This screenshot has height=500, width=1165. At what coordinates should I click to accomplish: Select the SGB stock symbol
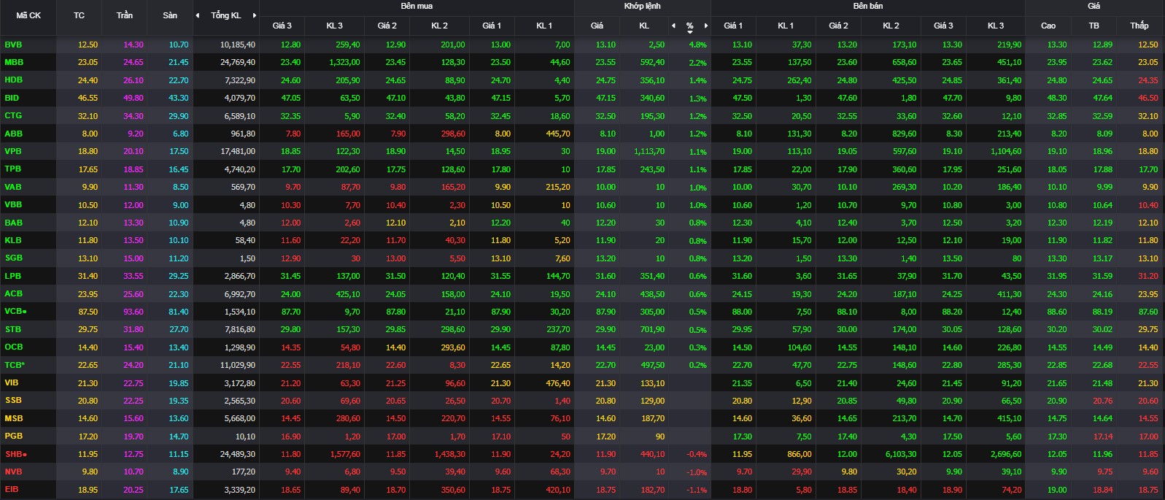14,258
